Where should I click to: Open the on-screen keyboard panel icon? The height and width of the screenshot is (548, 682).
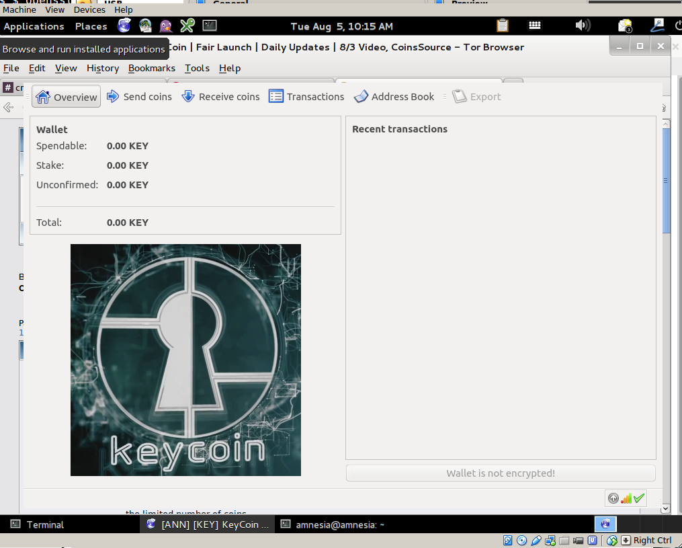(x=535, y=26)
